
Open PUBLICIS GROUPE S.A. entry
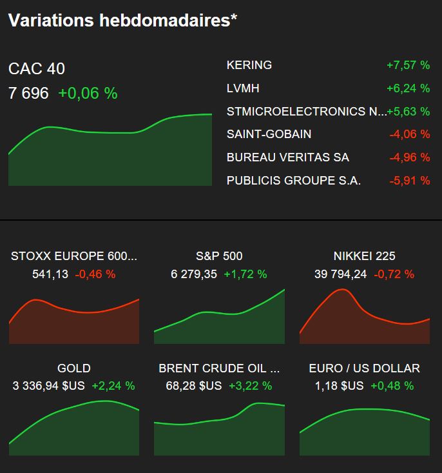tap(328, 181)
